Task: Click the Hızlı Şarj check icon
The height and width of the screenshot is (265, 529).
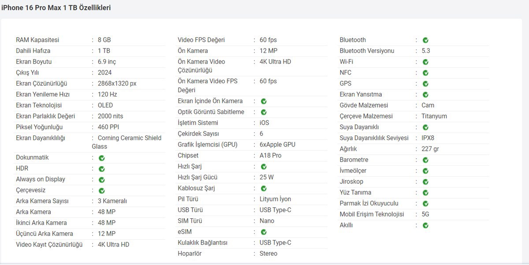Action: point(264,167)
